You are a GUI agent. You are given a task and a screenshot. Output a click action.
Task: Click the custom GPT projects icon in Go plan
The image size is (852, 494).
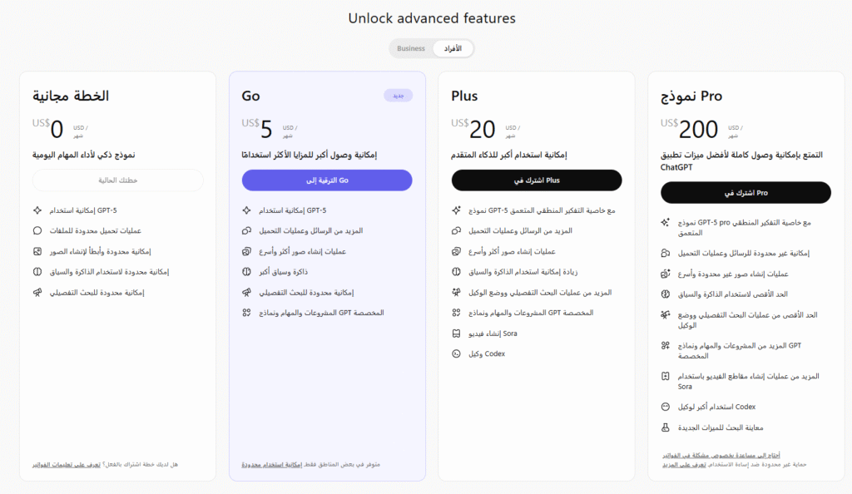click(x=246, y=313)
